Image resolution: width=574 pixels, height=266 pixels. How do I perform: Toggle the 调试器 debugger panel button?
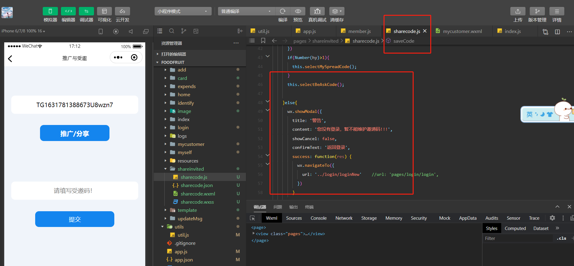pyautogui.click(x=86, y=11)
